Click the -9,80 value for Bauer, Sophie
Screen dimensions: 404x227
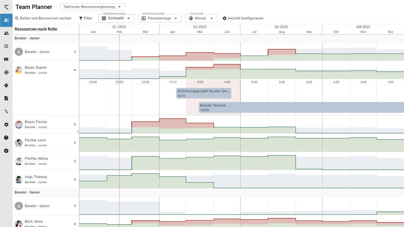tap(227, 82)
